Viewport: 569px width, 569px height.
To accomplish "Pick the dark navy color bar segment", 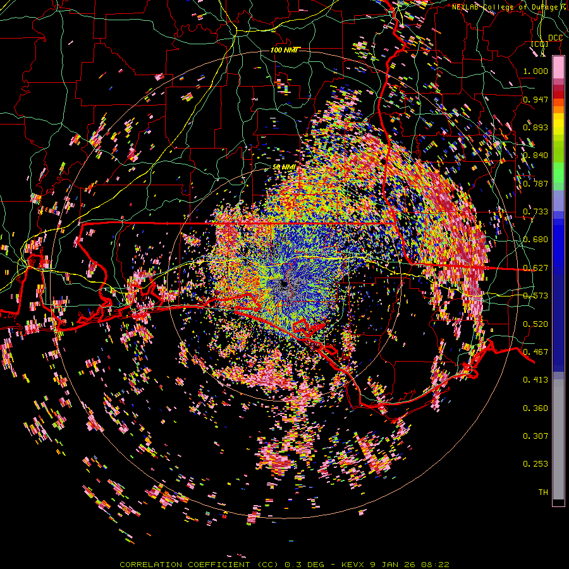I will (x=558, y=319).
